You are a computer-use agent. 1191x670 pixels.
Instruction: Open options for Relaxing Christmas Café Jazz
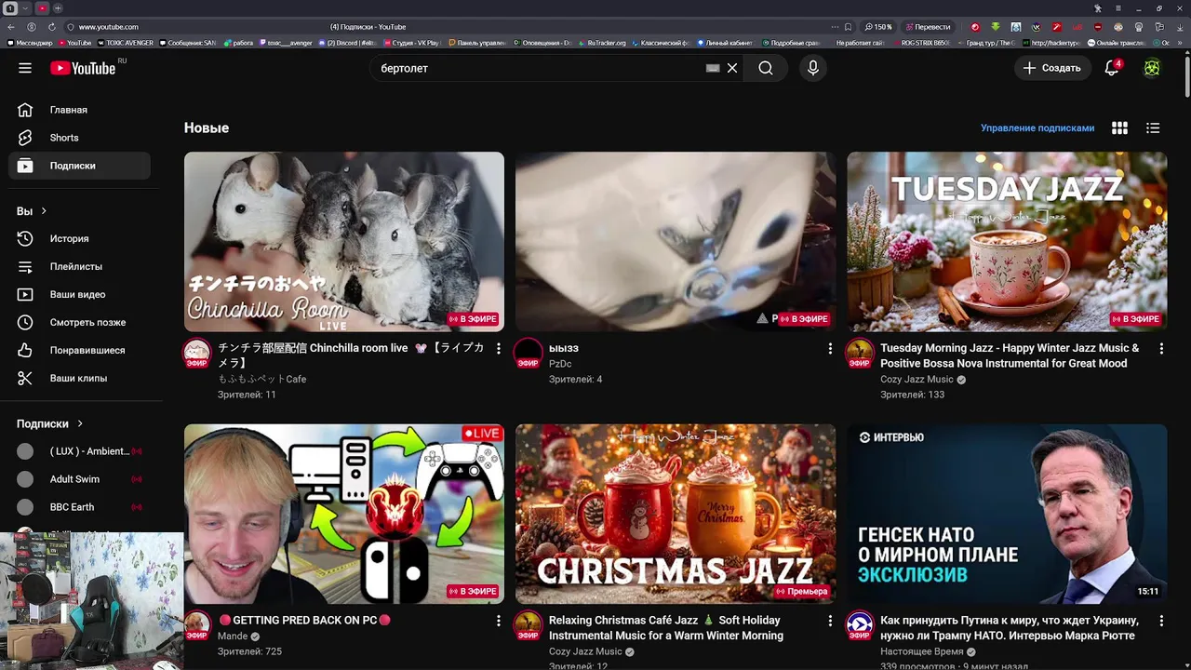pyautogui.click(x=830, y=621)
